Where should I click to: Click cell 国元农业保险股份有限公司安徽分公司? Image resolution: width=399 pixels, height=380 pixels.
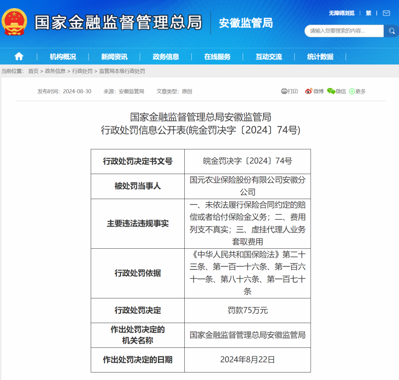[248, 186]
